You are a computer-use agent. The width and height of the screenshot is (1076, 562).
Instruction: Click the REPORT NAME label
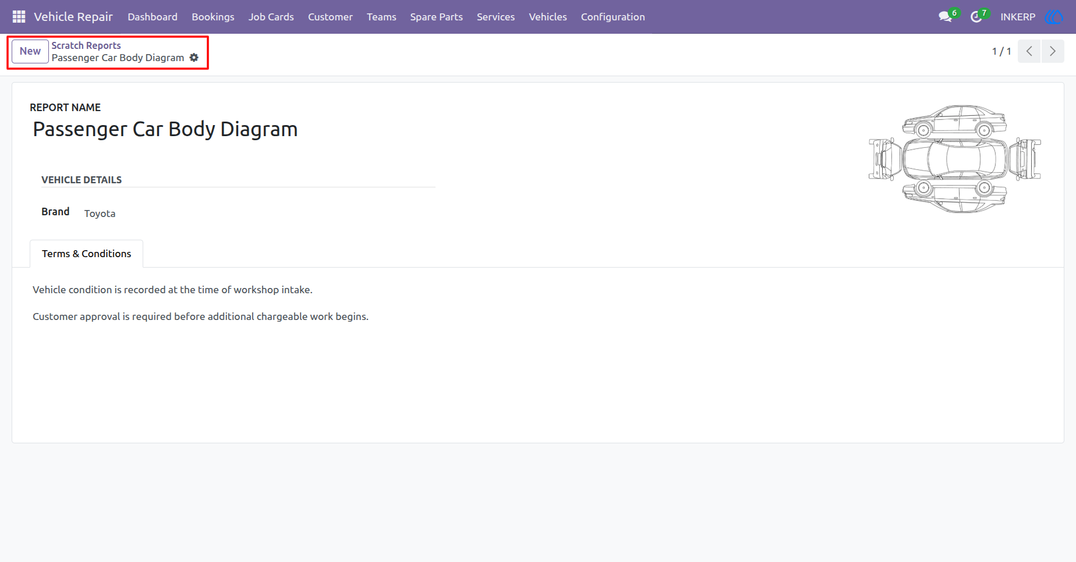(x=65, y=108)
